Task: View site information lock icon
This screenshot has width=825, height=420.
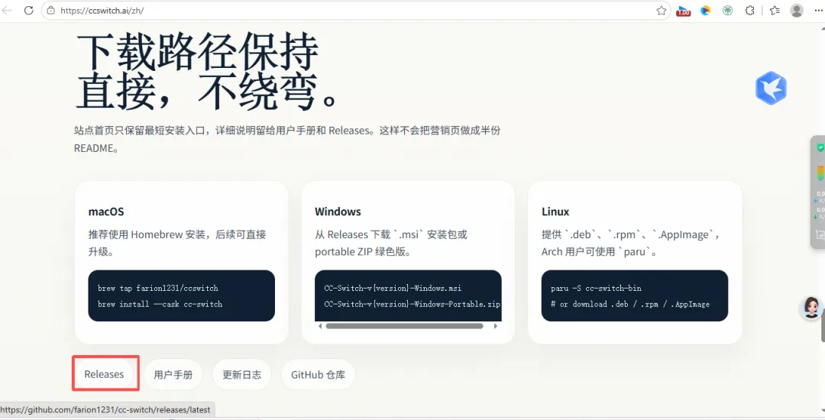Action: [51, 10]
